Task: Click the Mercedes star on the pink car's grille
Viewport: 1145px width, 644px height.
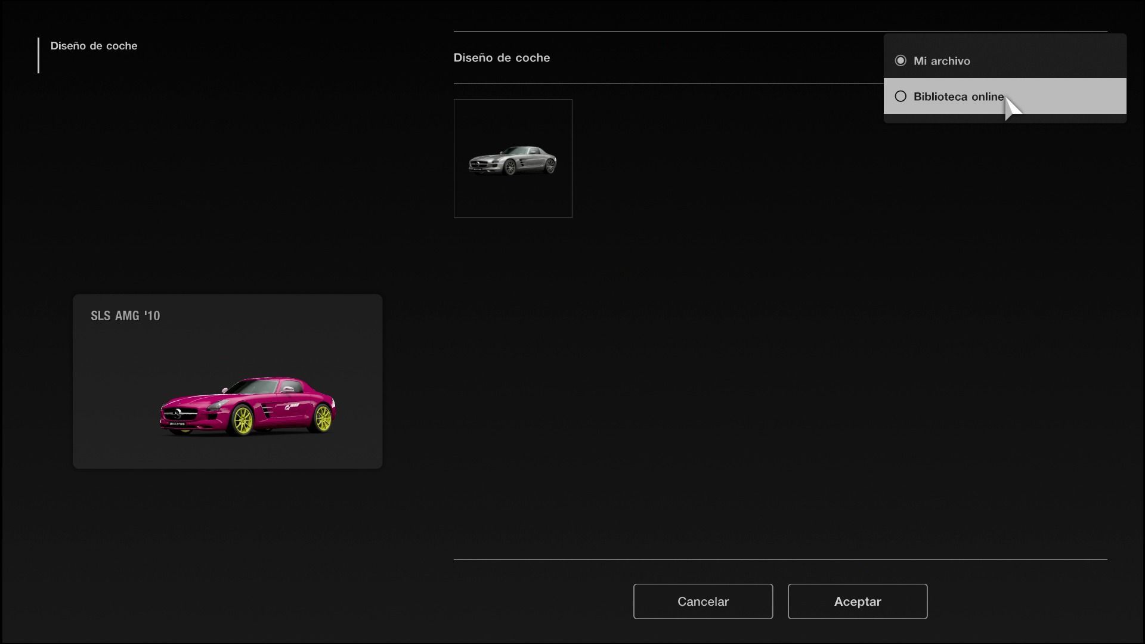Action: coord(178,413)
